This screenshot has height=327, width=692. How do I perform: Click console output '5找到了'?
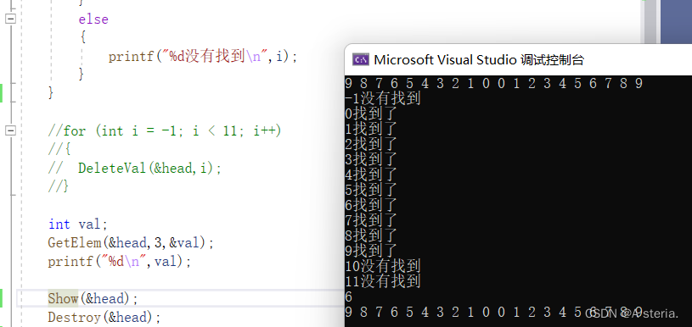pyautogui.click(x=371, y=189)
